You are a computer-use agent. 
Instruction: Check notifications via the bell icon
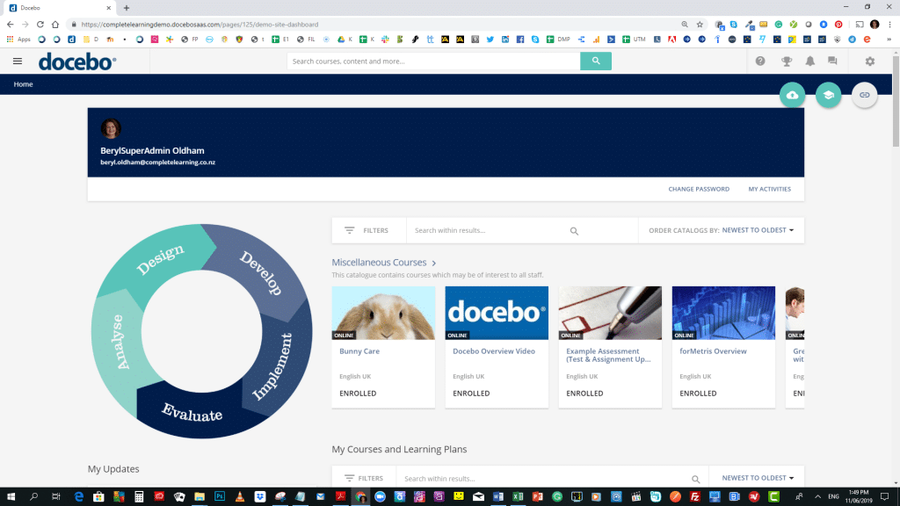(809, 61)
